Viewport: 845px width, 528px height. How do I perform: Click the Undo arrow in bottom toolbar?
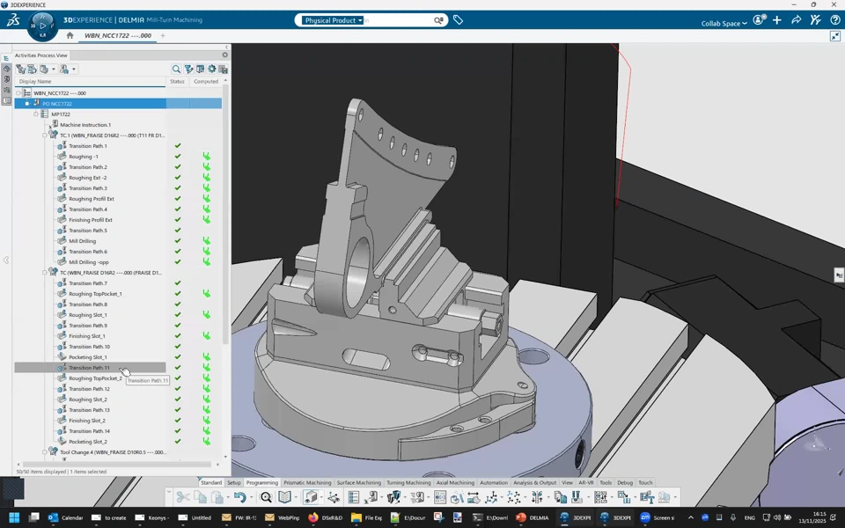pyautogui.click(x=239, y=498)
